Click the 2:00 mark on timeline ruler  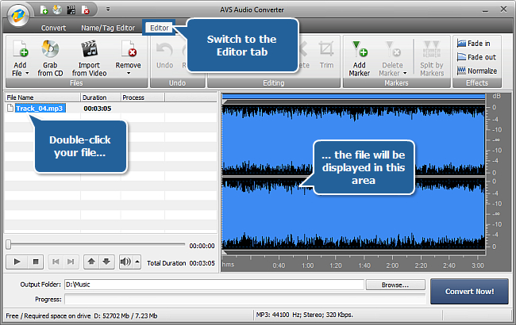pyautogui.click(x=392, y=266)
